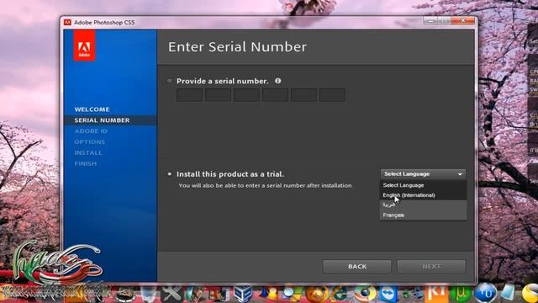Viewport: 538px width, 303px height.
Task: Click the BACK button
Action: [357, 267]
